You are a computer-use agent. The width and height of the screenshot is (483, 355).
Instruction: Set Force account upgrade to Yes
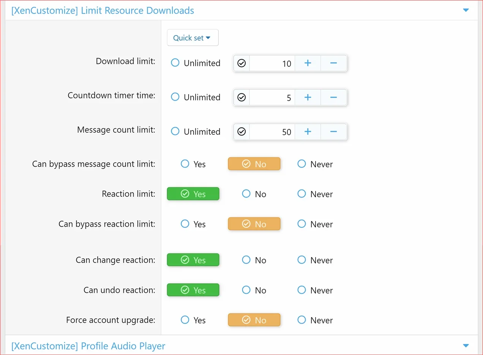tap(185, 320)
